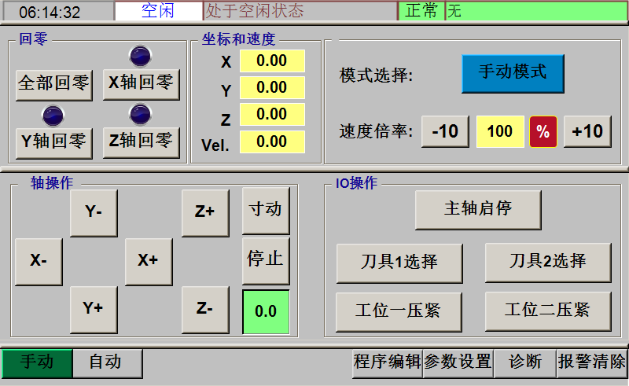This screenshot has height=386, width=629.
Task: Increase speed override with +10
Action: coord(587,131)
